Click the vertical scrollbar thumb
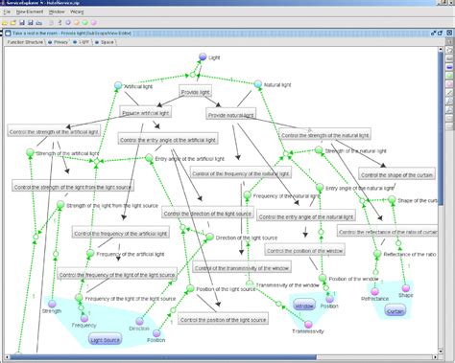The image size is (455, 363). pos(441,128)
